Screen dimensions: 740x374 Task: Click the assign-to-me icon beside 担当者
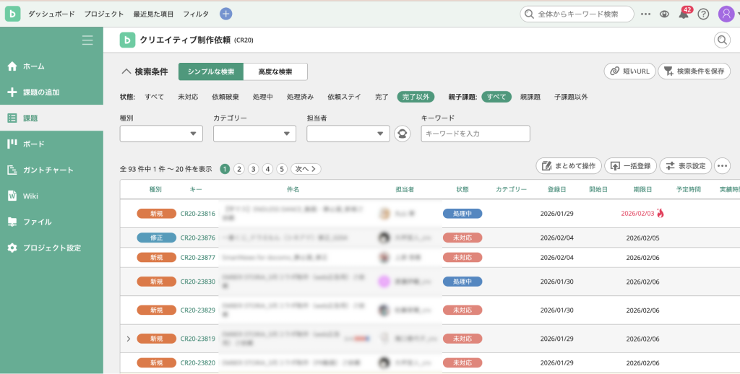click(403, 134)
